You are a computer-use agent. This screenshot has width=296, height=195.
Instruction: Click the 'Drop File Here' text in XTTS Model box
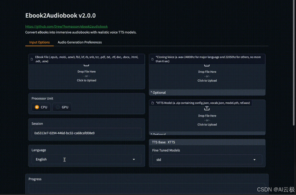click(x=207, y=116)
